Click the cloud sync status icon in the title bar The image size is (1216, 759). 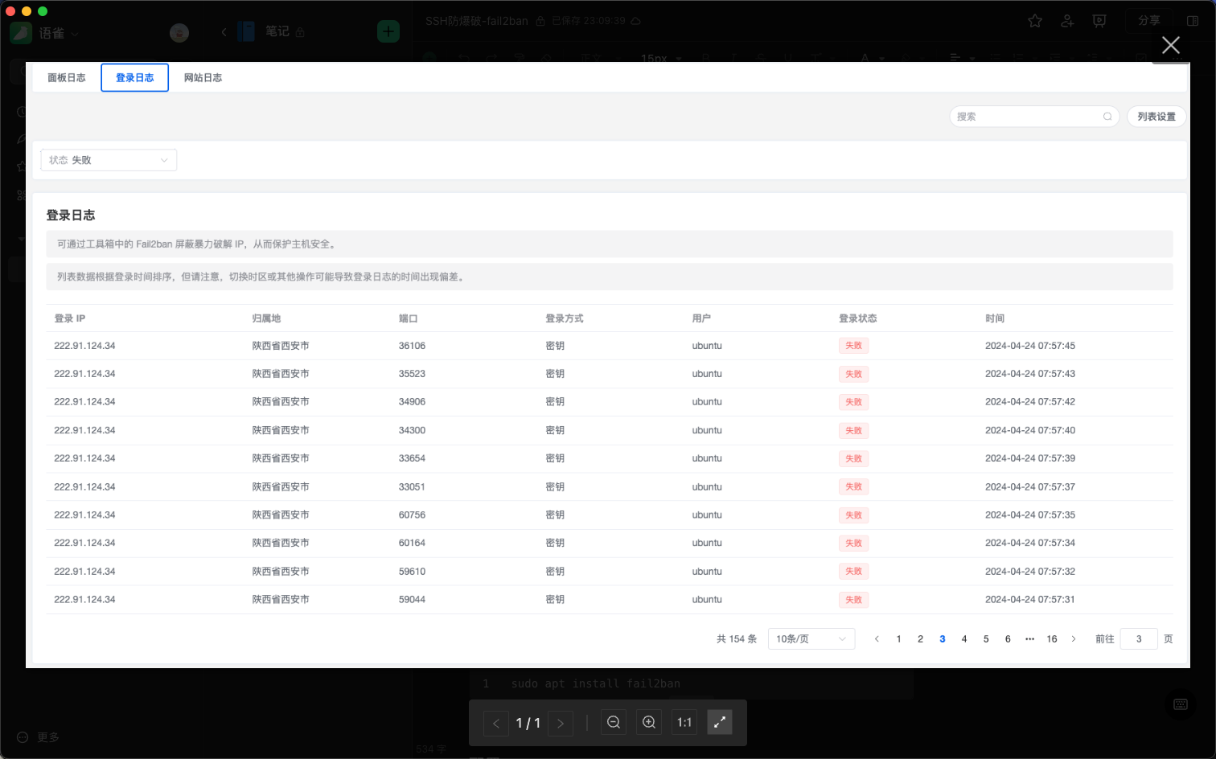pyautogui.click(x=635, y=21)
